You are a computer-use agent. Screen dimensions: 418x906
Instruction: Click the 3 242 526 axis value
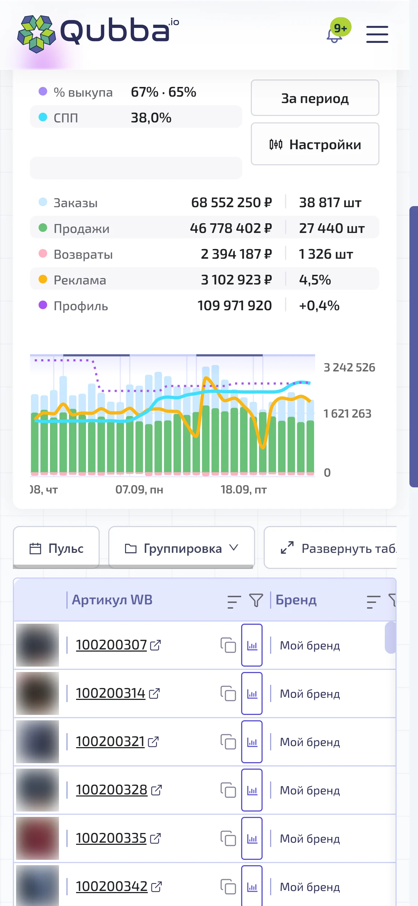pyautogui.click(x=349, y=367)
